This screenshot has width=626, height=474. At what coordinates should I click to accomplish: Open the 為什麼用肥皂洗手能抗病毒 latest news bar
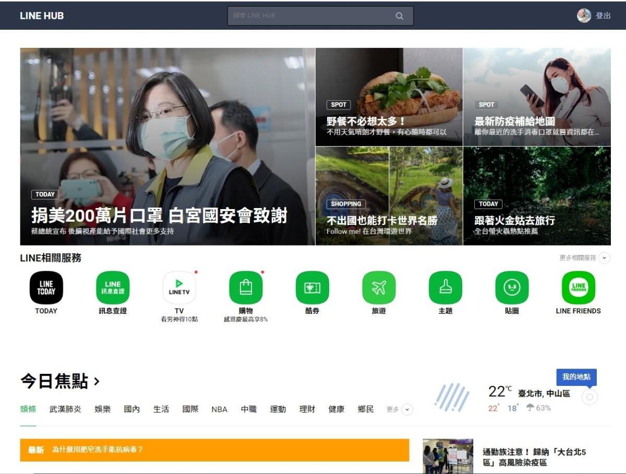[x=214, y=449]
